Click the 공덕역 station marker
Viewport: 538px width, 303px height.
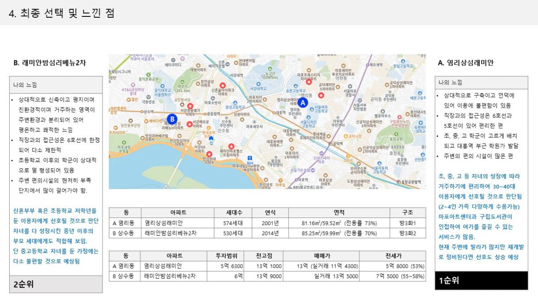click(330, 144)
